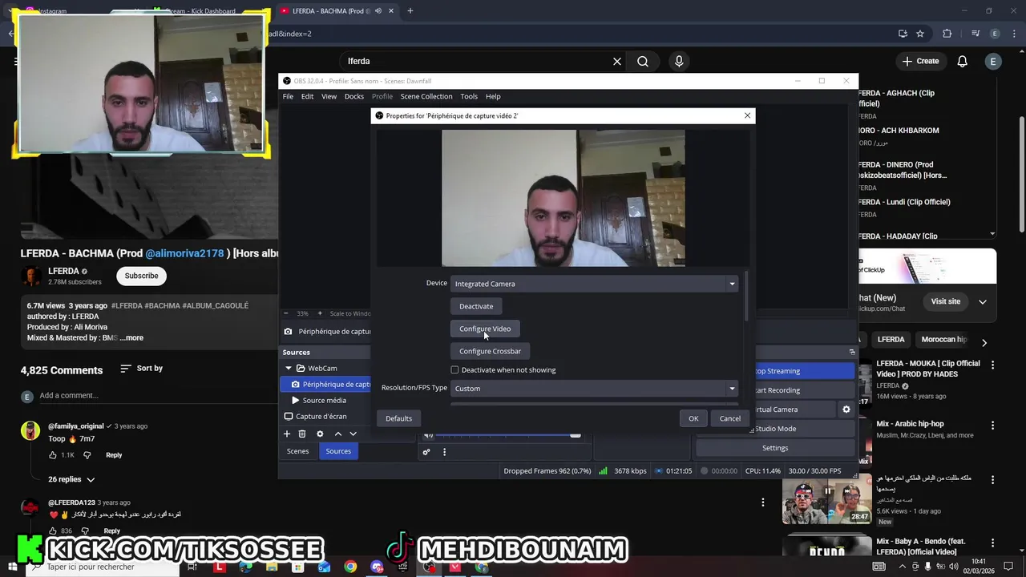Expand '26 replies' under first comment
Screen dimensions: 1026x577
(x=71, y=479)
